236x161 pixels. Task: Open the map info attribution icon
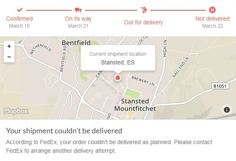click(x=226, y=110)
